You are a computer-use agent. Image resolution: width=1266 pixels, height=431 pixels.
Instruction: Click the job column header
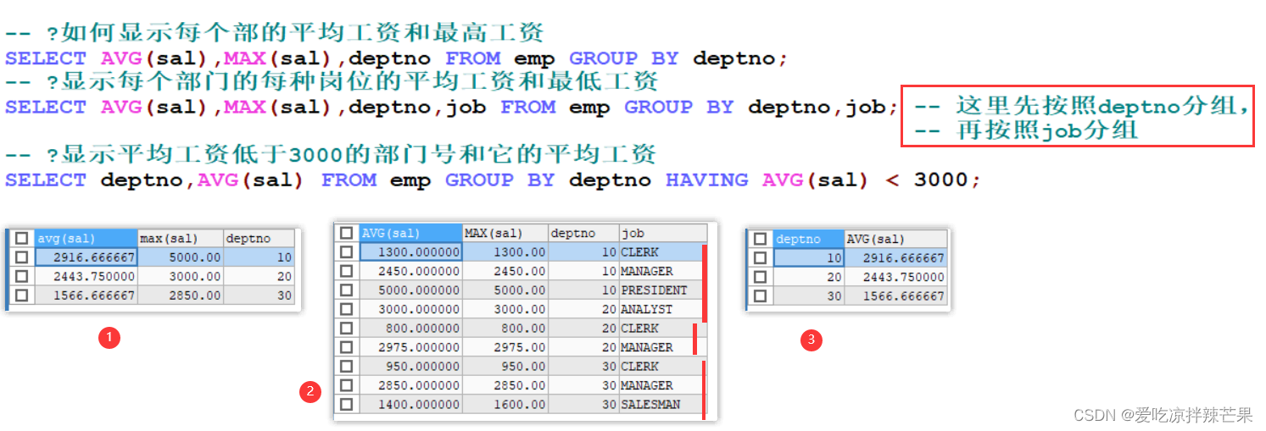(662, 233)
